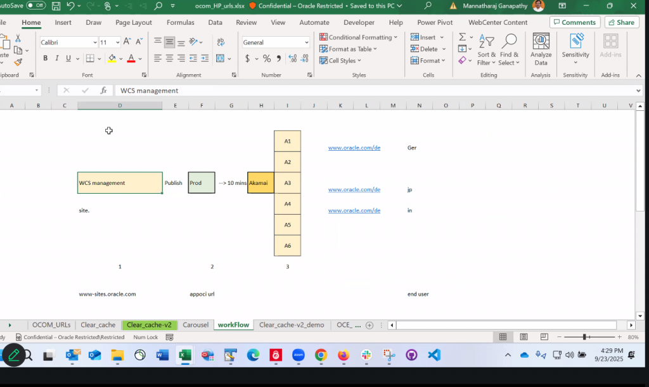
Task: Expand Conditional Formatting menu
Action: (359, 37)
